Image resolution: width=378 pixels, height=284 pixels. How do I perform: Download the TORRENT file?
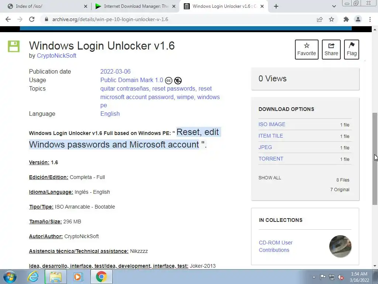coord(271,159)
